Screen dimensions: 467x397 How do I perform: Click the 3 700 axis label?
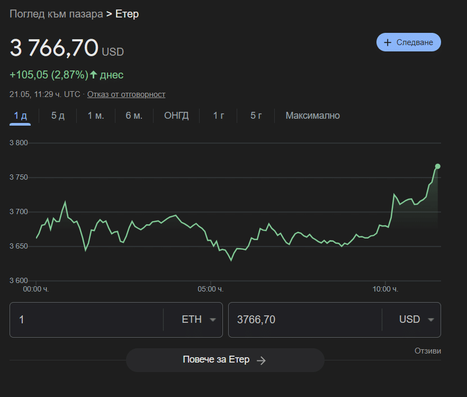click(x=19, y=212)
